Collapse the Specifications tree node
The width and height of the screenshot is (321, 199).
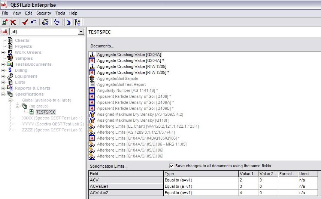point(3,94)
